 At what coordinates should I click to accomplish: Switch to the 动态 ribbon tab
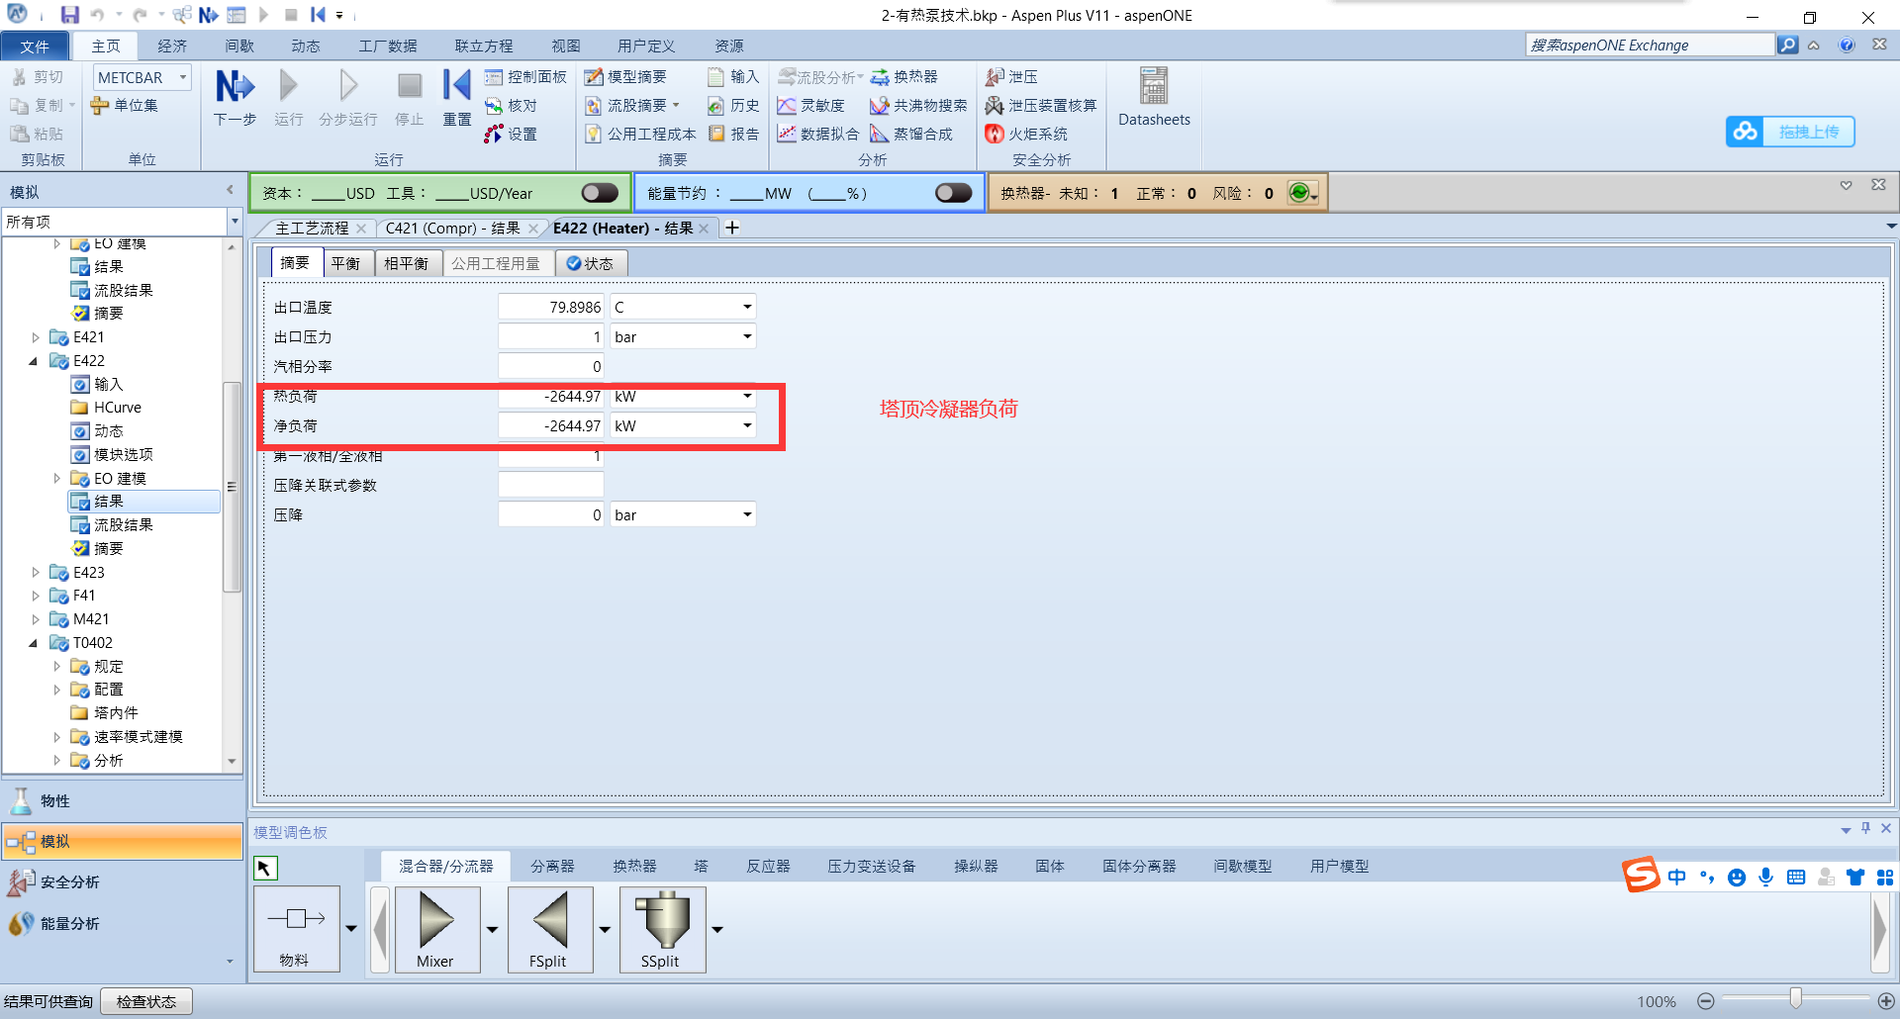point(305,46)
